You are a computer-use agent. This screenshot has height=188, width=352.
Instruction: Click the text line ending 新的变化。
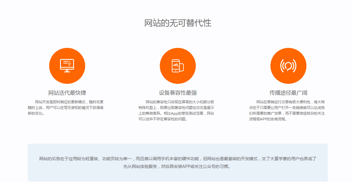tap(36, 113)
